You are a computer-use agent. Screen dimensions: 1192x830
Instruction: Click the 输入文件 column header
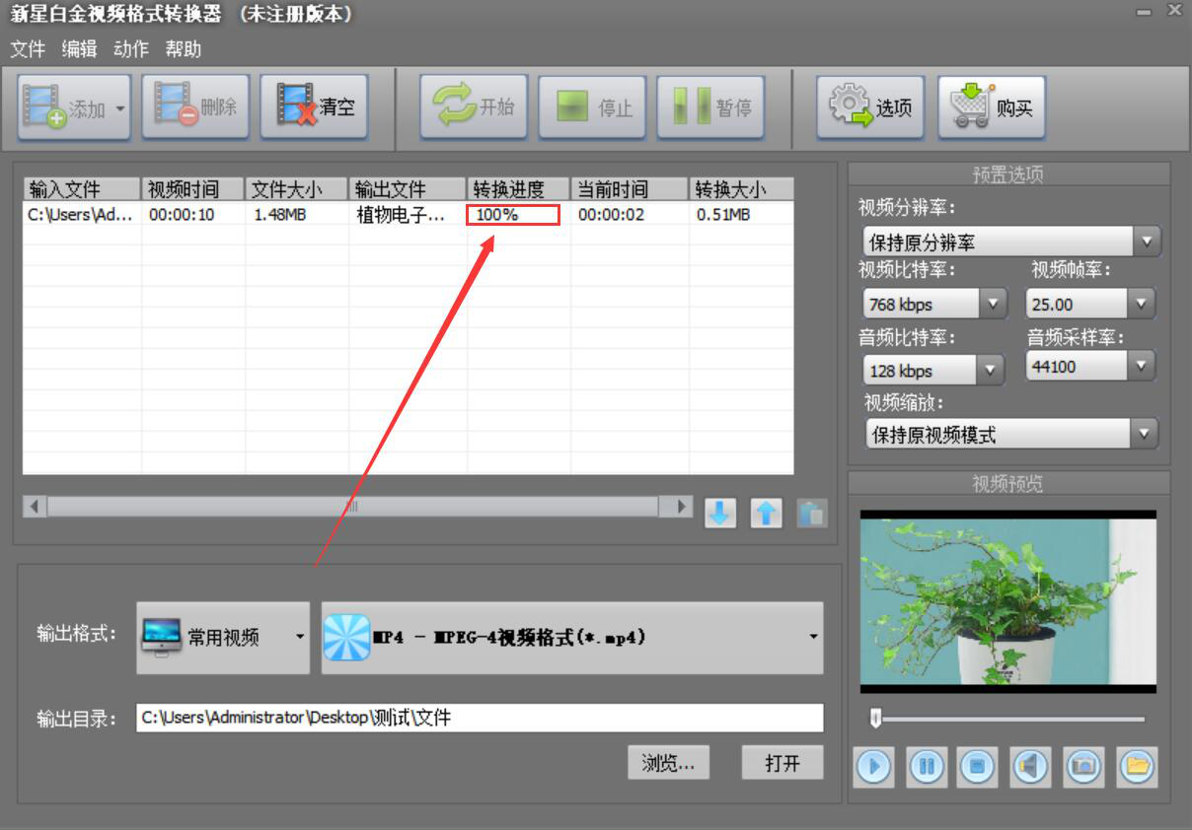click(x=82, y=189)
